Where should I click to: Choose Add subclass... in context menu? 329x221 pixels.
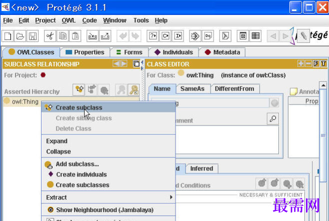[x=108, y=164]
